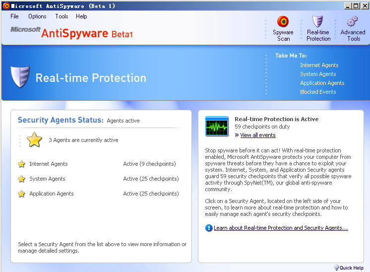Click the blue info icon beside Learn about link

(209, 228)
